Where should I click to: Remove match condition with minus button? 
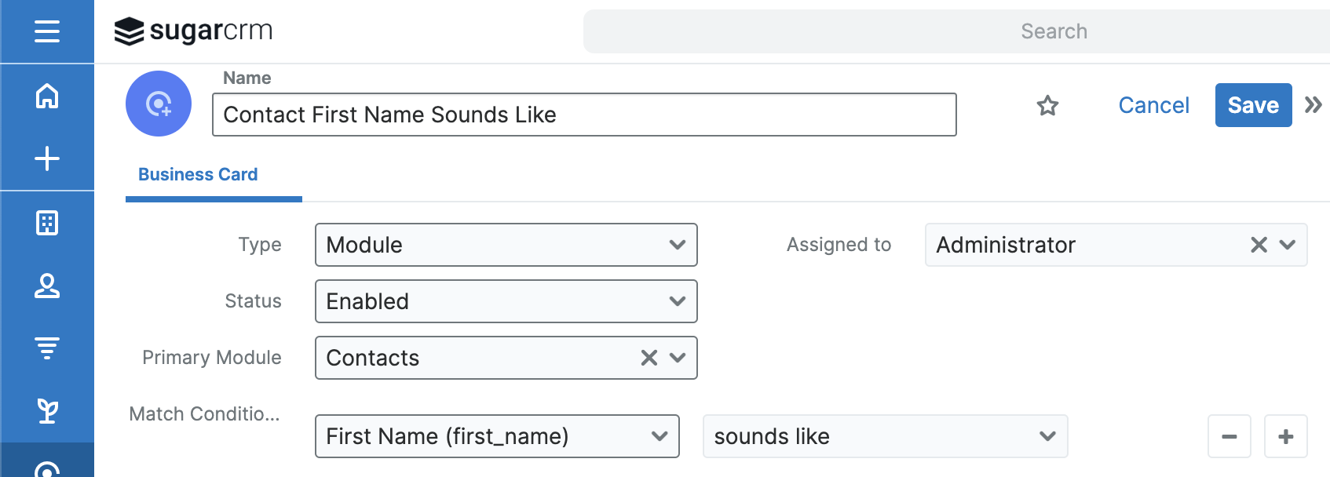(1229, 436)
